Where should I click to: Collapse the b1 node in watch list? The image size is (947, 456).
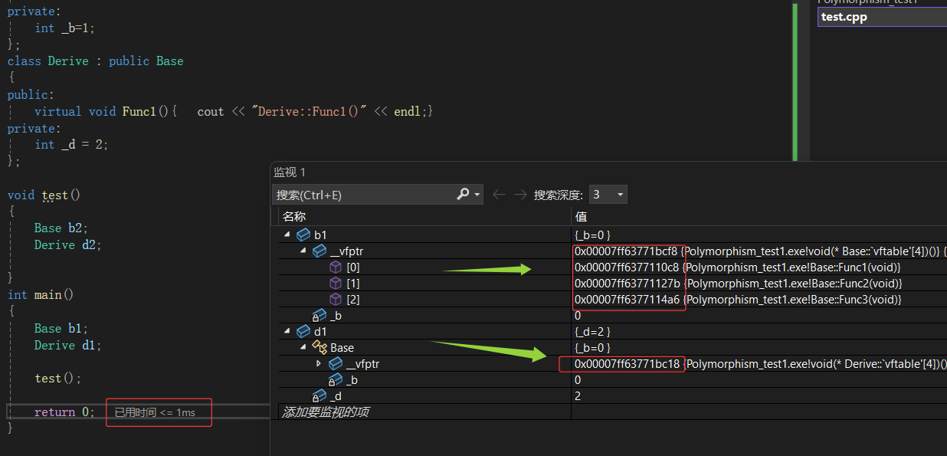pyautogui.click(x=287, y=235)
